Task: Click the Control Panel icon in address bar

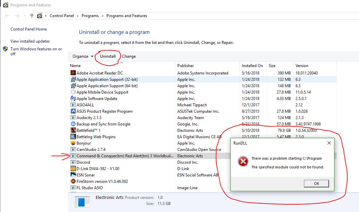Action: pyautogui.click(x=40, y=16)
